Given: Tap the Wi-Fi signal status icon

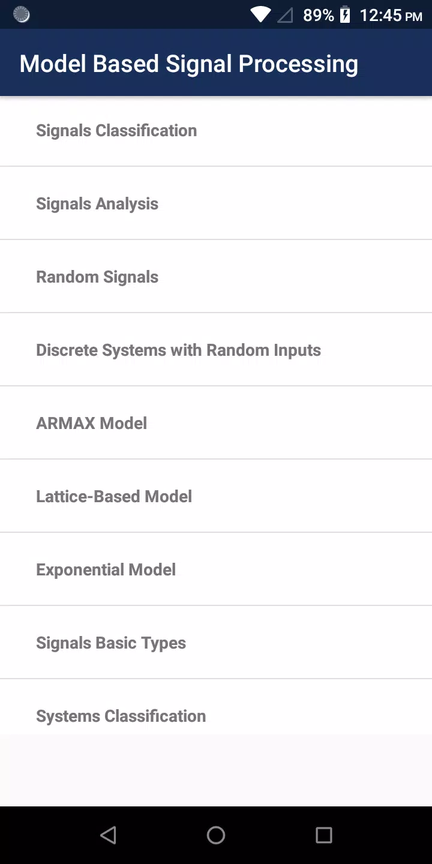Looking at the screenshot, I should pos(260,15).
